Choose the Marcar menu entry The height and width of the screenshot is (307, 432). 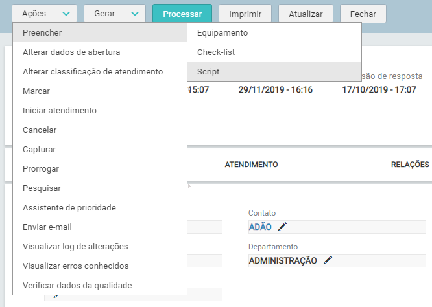100,91
